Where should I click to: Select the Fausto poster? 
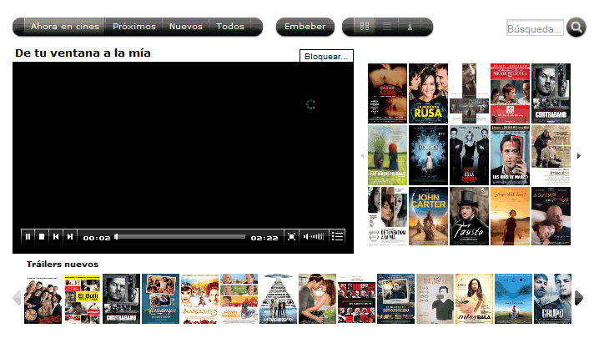(469, 216)
